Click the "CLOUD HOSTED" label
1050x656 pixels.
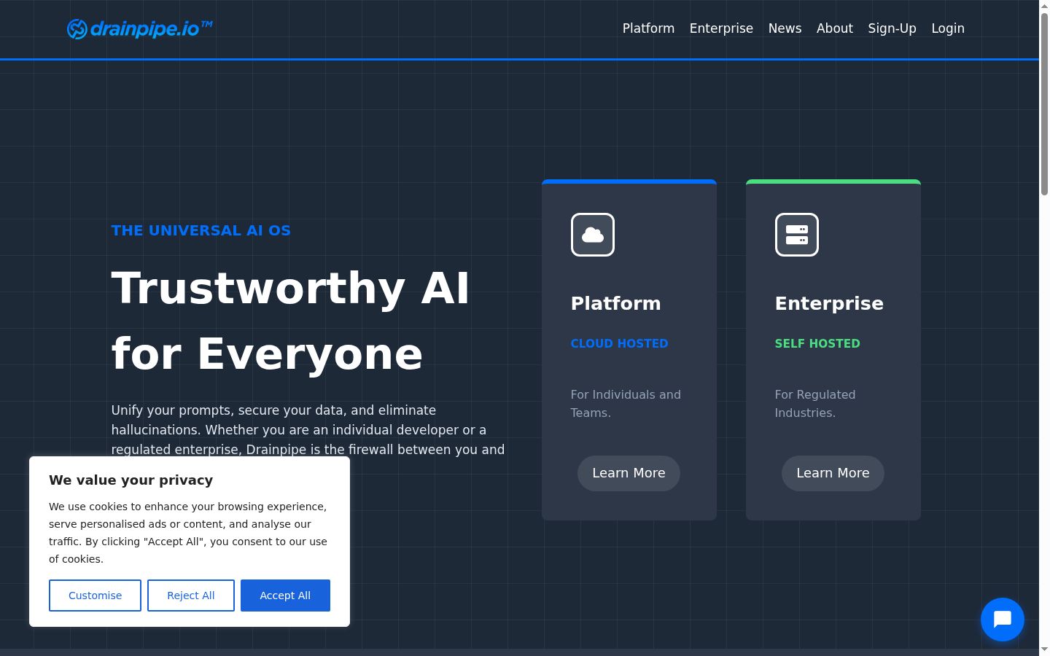tap(619, 343)
